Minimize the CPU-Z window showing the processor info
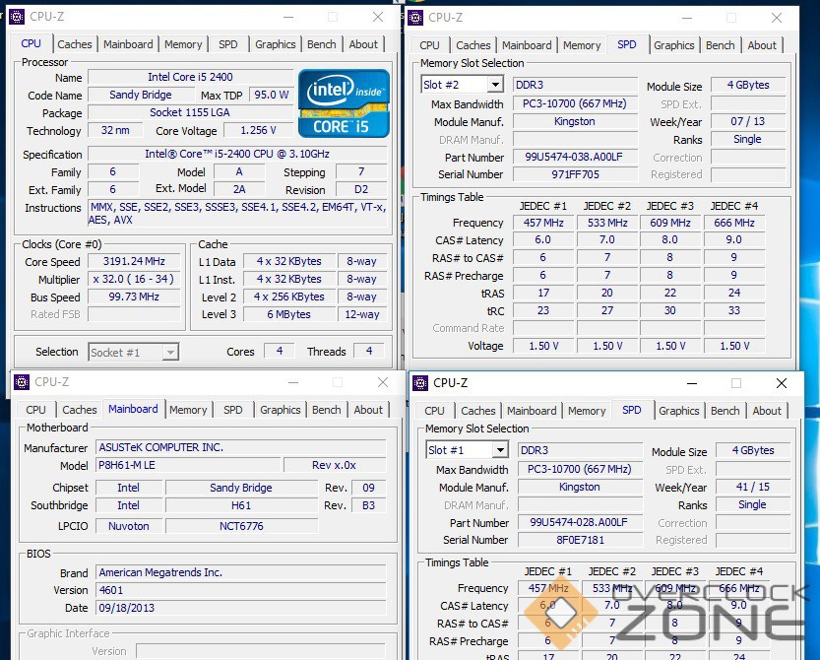Viewport: 820px width, 660px height. (x=286, y=17)
